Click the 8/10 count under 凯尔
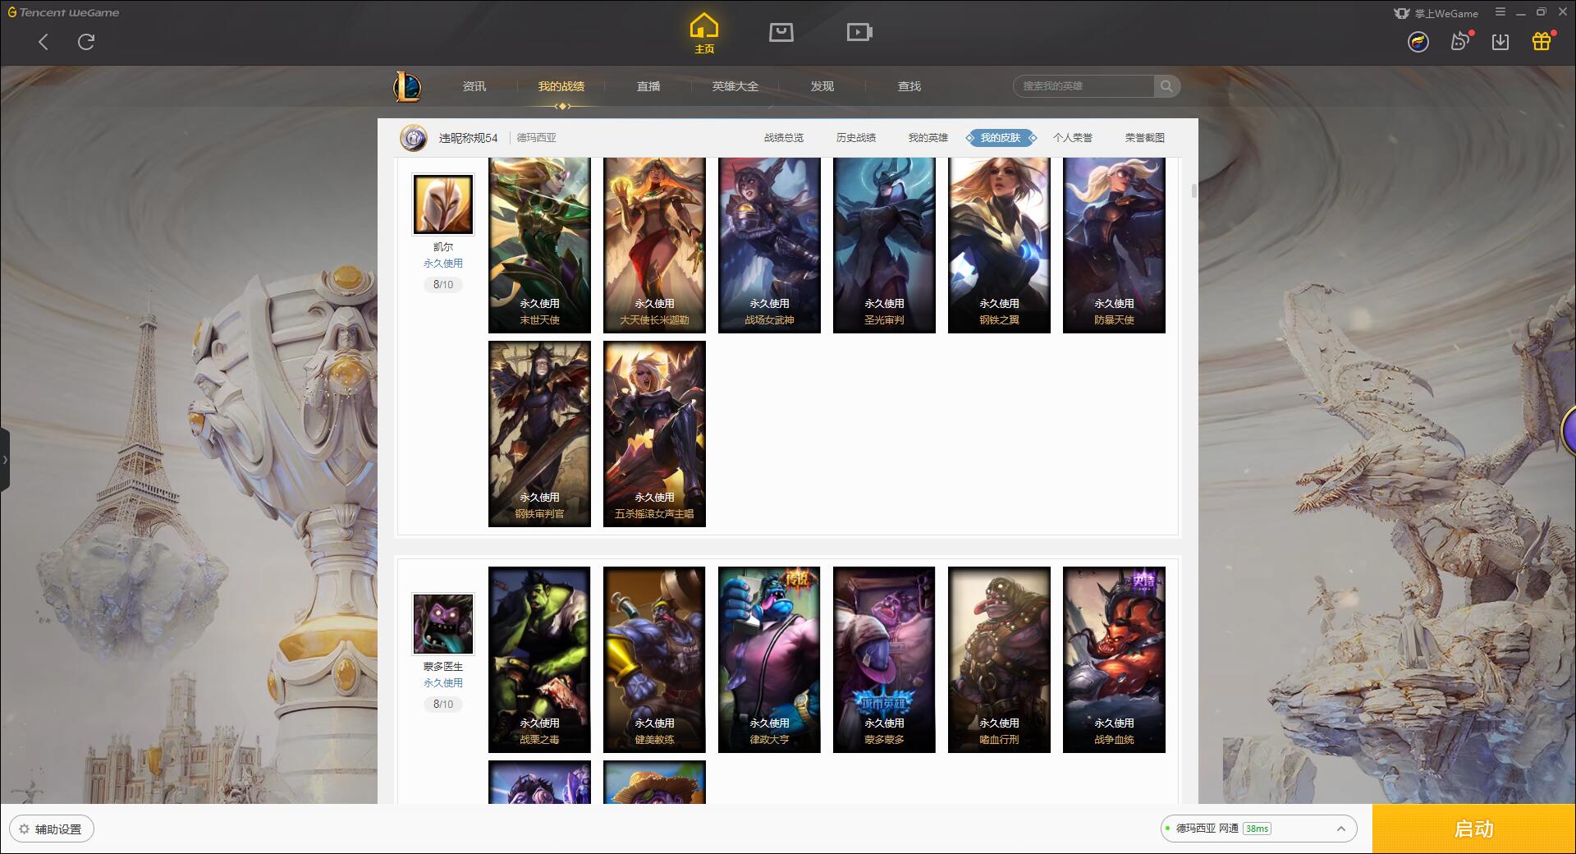1576x854 pixels. (443, 285)
